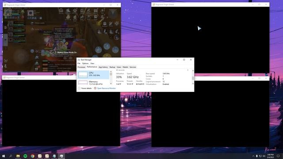Open the View menu in Task Manager
This screenshot has height=159, width=283.
point(92,64)
